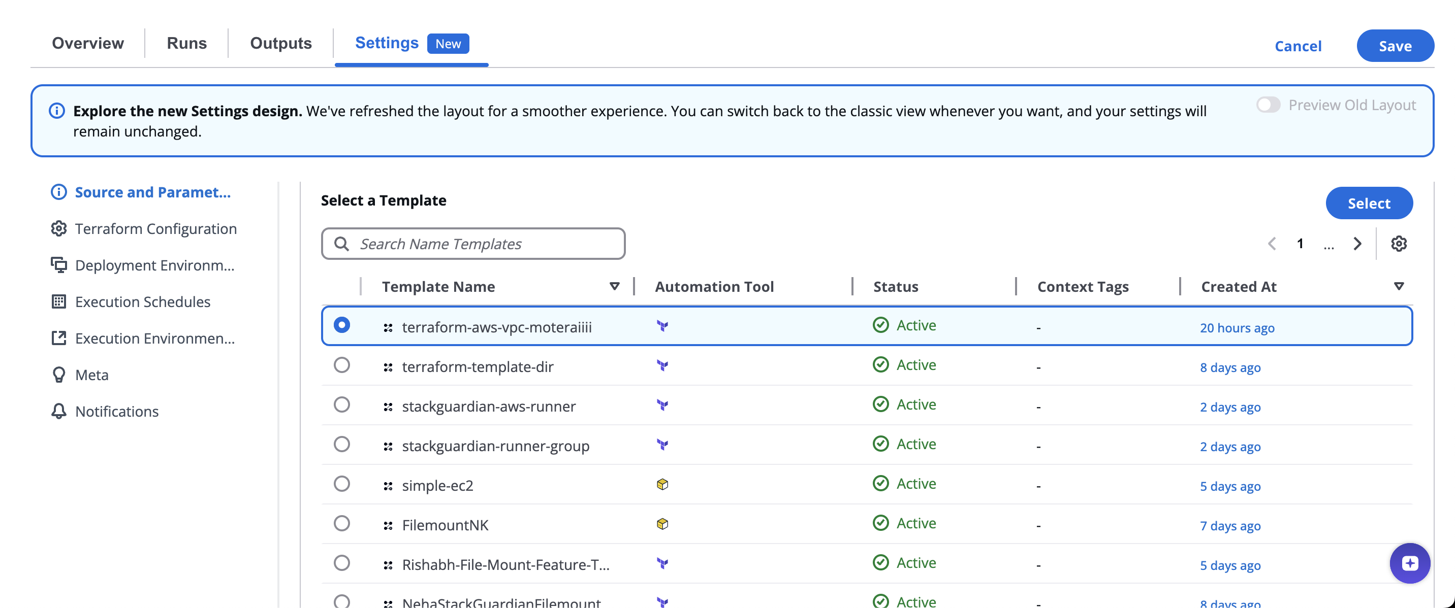Select the stackguardian-aws-runner radio button
This screenshot has height=608, width=1455.
[342, 405]
